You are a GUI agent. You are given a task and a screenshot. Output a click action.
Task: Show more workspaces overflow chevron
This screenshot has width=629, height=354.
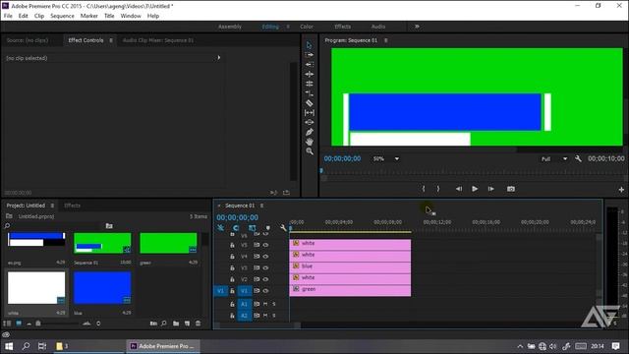coord(417,27)
